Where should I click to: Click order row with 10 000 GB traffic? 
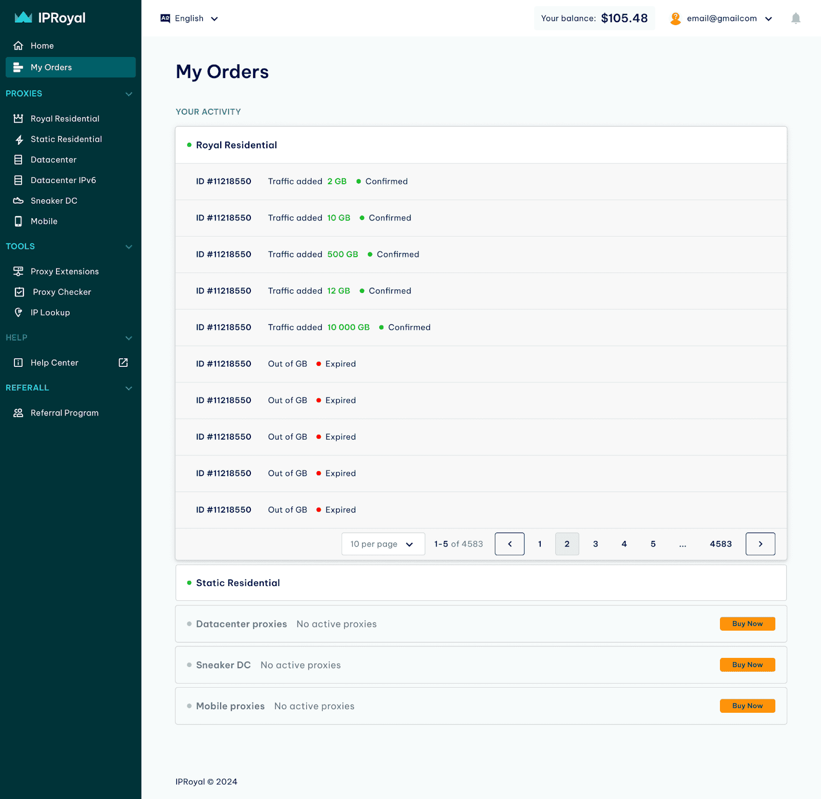[481, 327]
